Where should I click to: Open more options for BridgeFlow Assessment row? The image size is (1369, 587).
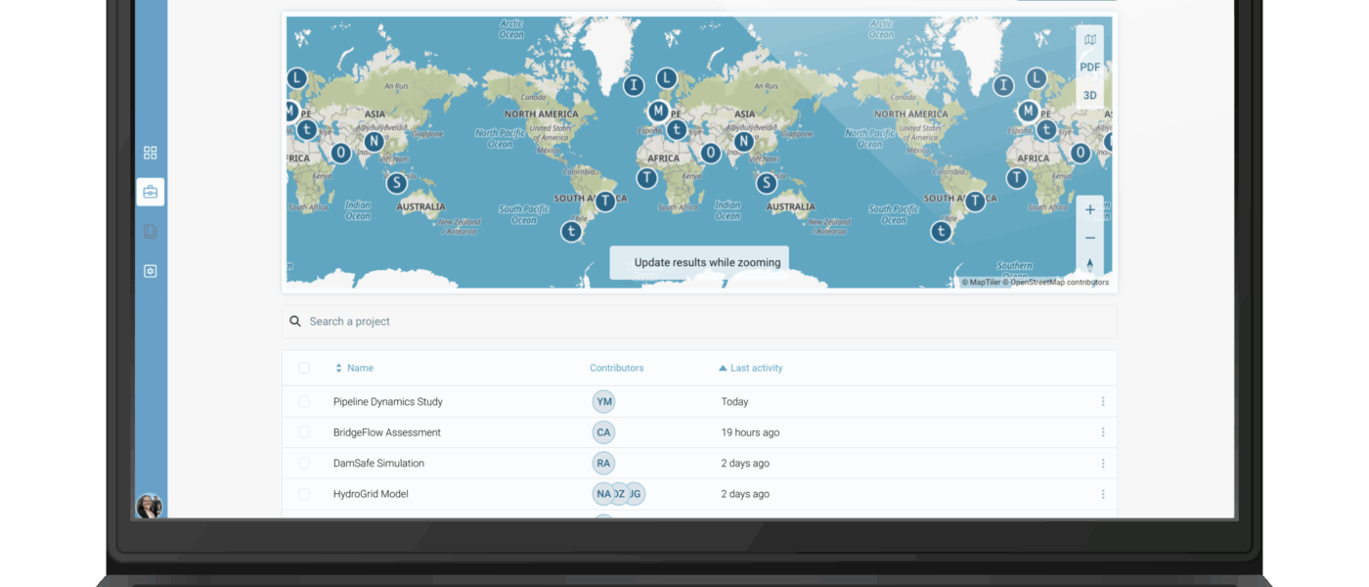point(1103,432)
